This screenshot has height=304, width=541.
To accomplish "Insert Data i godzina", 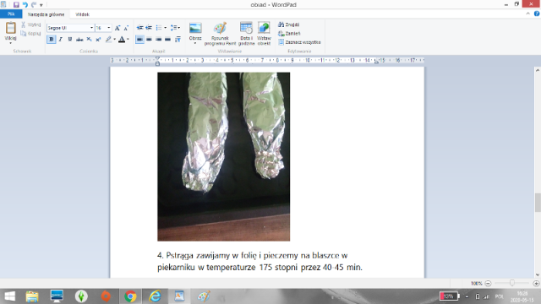I will pos(246,28).
